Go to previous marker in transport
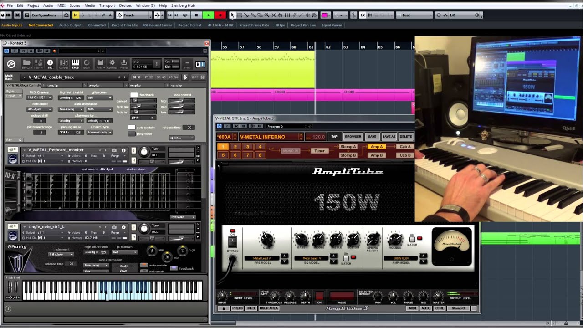583x328 pixels. (170, 15)
